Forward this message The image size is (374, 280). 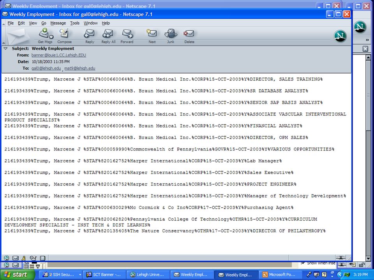pyautogui.click(x=127, y=36)
